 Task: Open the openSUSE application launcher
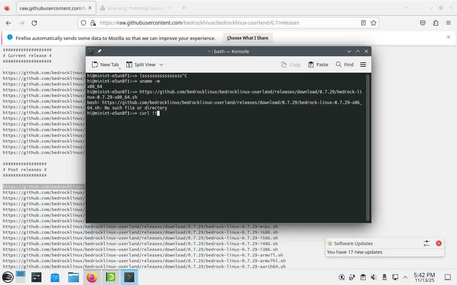click(x=8, y=277)
